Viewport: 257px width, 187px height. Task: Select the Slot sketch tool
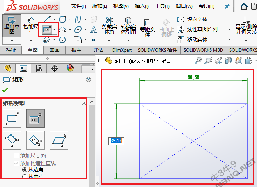[47, 40]
